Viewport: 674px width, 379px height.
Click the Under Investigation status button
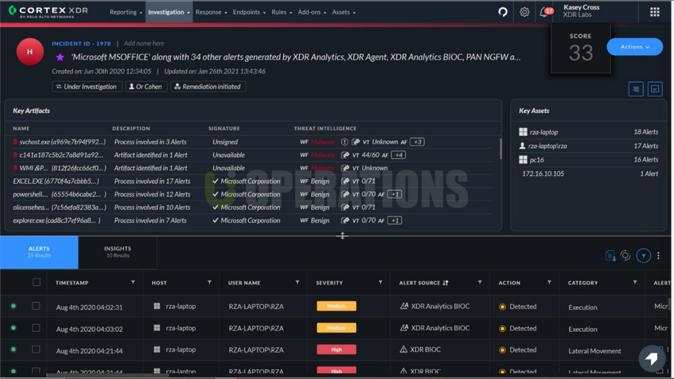point(87,87)
